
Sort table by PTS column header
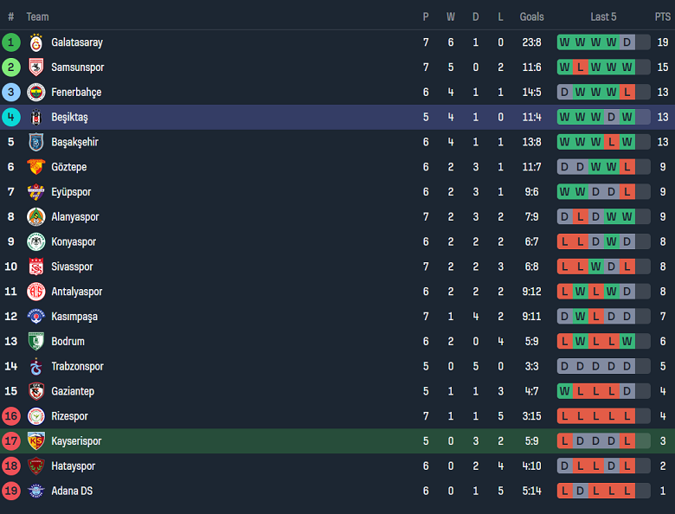(662, 16)
